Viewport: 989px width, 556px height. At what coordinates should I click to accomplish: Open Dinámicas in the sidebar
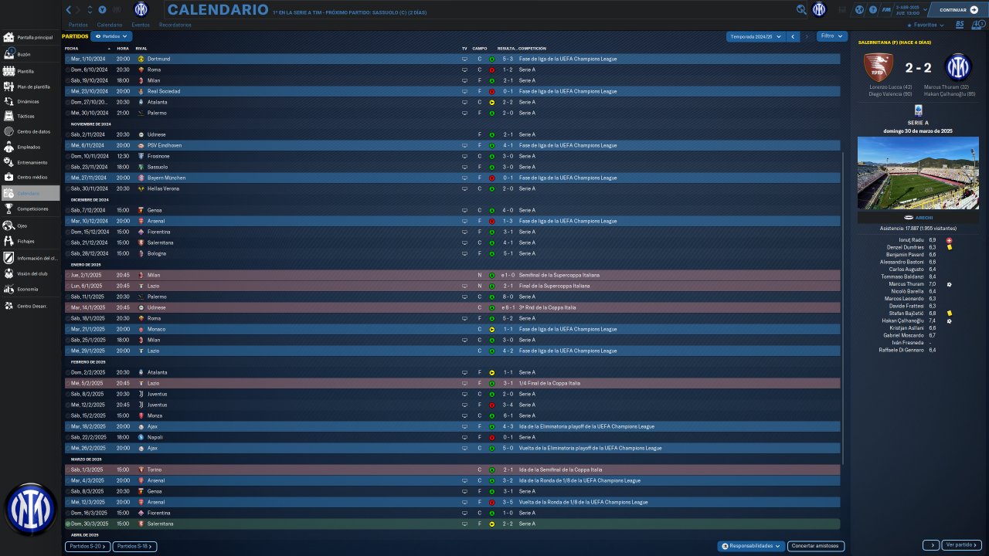click(x=29, y=101)
